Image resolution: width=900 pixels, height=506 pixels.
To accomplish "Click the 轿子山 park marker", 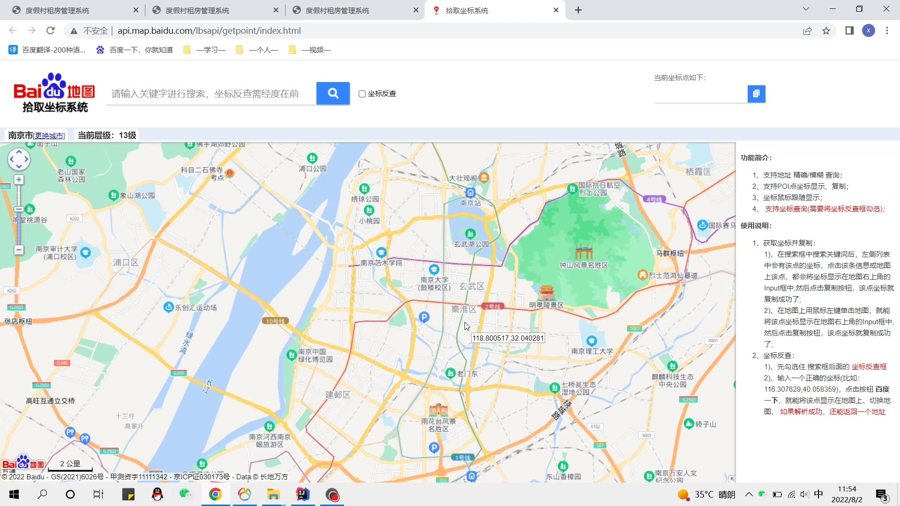I will (x=689, y=424).
